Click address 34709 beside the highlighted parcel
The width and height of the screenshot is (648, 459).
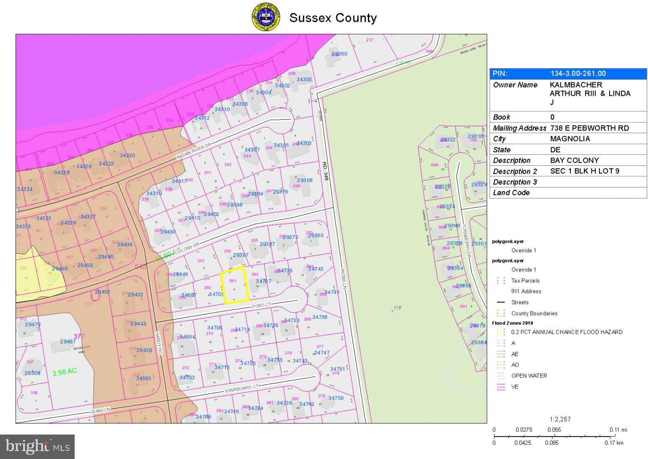click(216, 294)
